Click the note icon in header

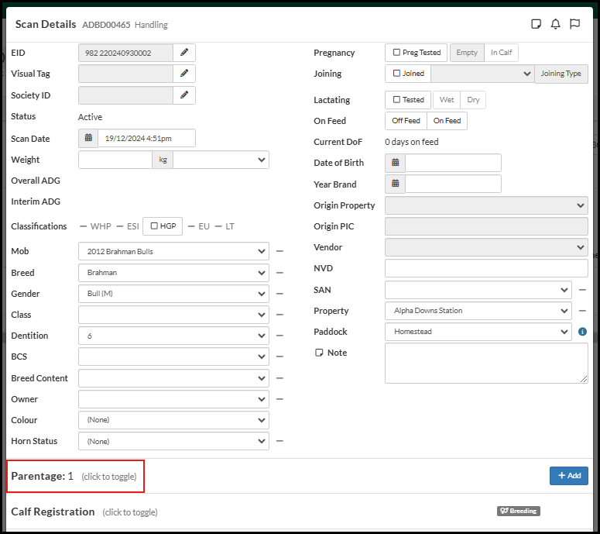[536, 24]
